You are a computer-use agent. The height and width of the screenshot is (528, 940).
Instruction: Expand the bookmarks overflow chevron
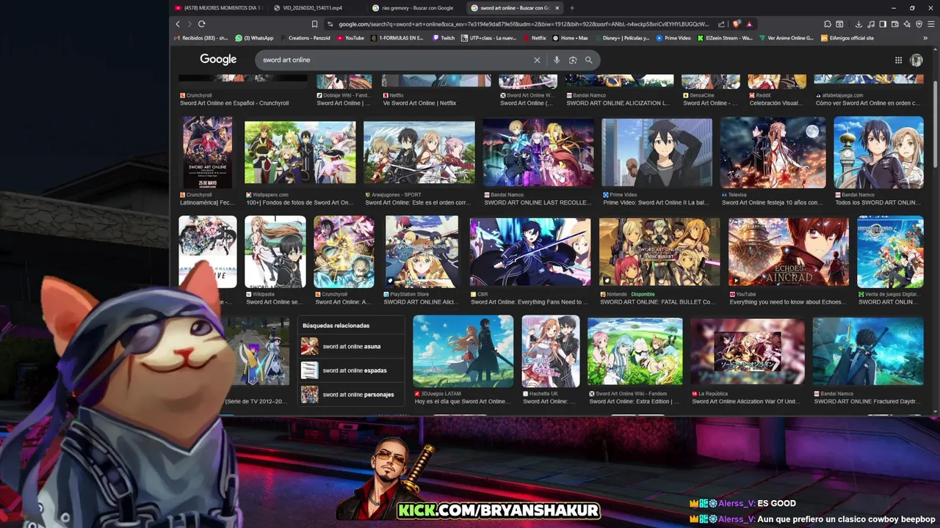(926, 38)
